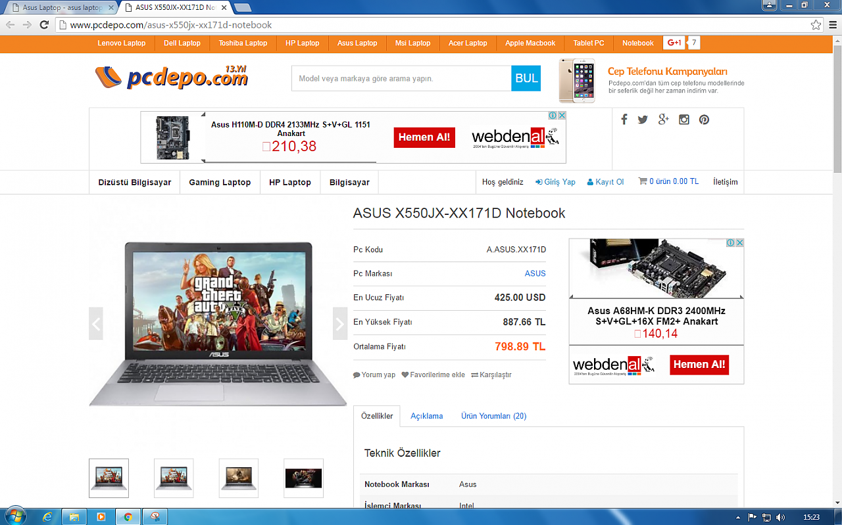Click the volume icon in system tray

tap(780, 517)
